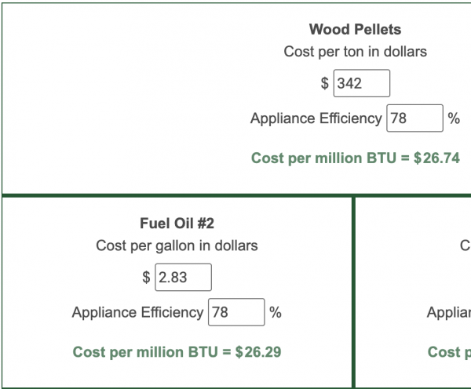The width and height of the screenshot is (471, 389).
Task: Click the cut-off "Cost p" result in right panel
Action: pyautogui.click(x=449, y=351)
